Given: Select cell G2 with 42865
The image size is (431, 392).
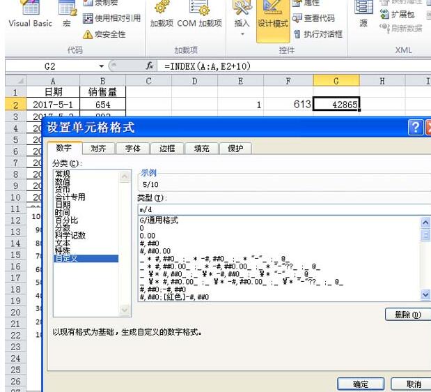Looking at the screenshot, I should click(336, 105).
